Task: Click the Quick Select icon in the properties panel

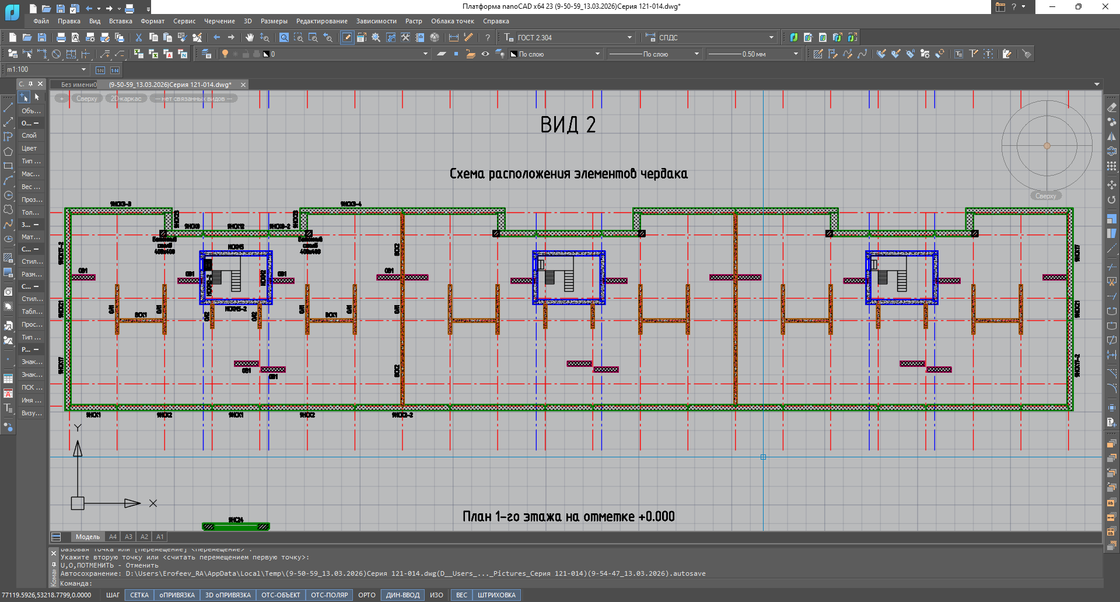Action: (x=24, y=97)
